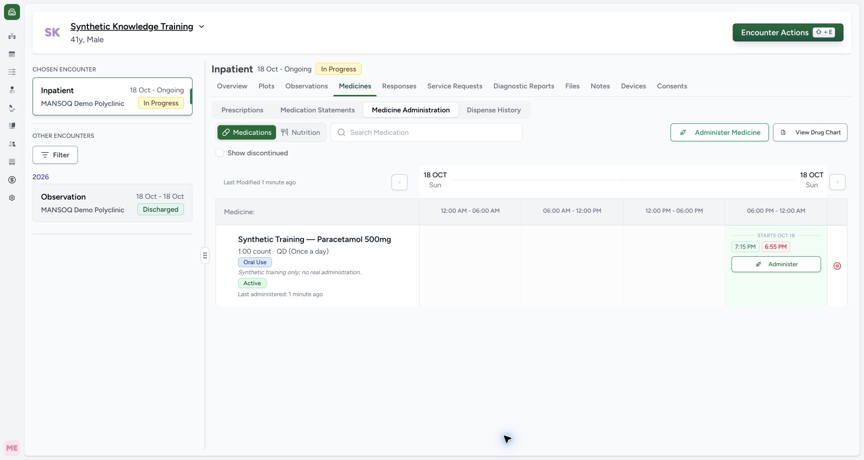Screen dimensions: 864x460
Task: Click the 6:55 PM time badge
Action: [775, 247]
